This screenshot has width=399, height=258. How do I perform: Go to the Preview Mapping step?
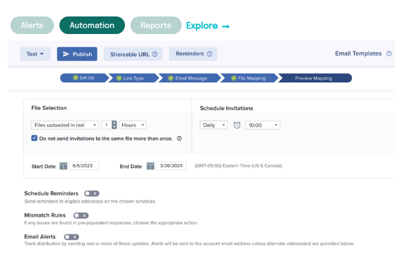click(315, 78)
